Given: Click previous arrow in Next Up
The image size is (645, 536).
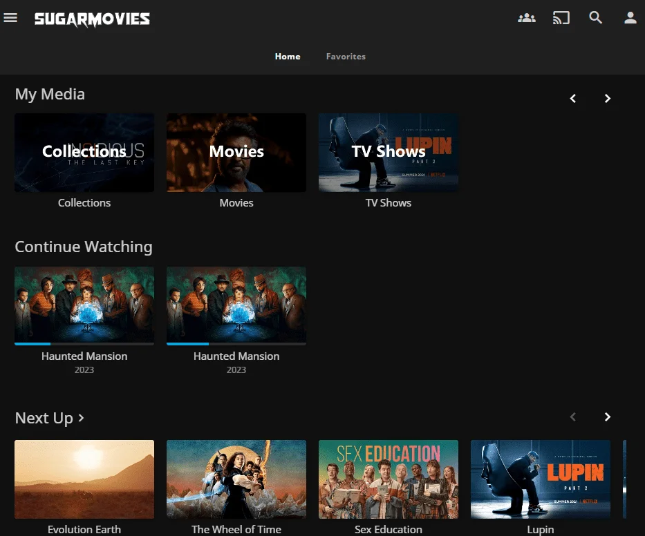Looking at the screenshot, I should pyautogui.click(x=572, y=417).
